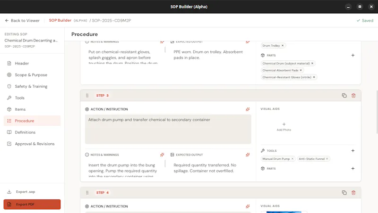378x213 pixels.
Task: Click the Items cube icon in sidebar
Action: click(x=9, y=109)
